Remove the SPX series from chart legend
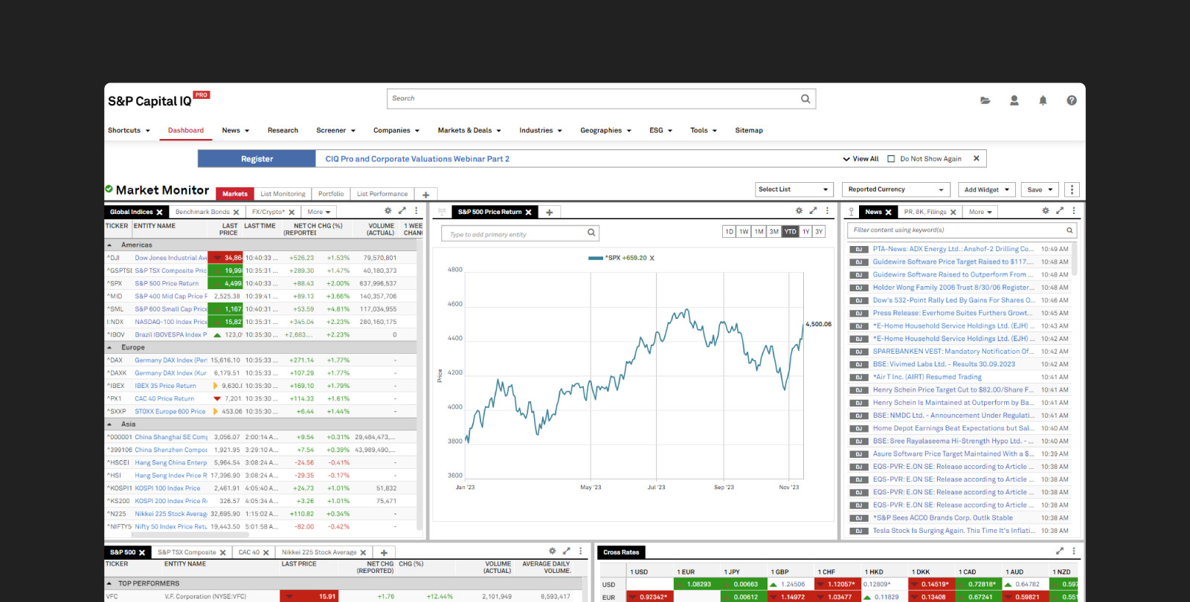Image resolution: width=1190 pixels, height=602 pixels. click(x=652, y=259)
